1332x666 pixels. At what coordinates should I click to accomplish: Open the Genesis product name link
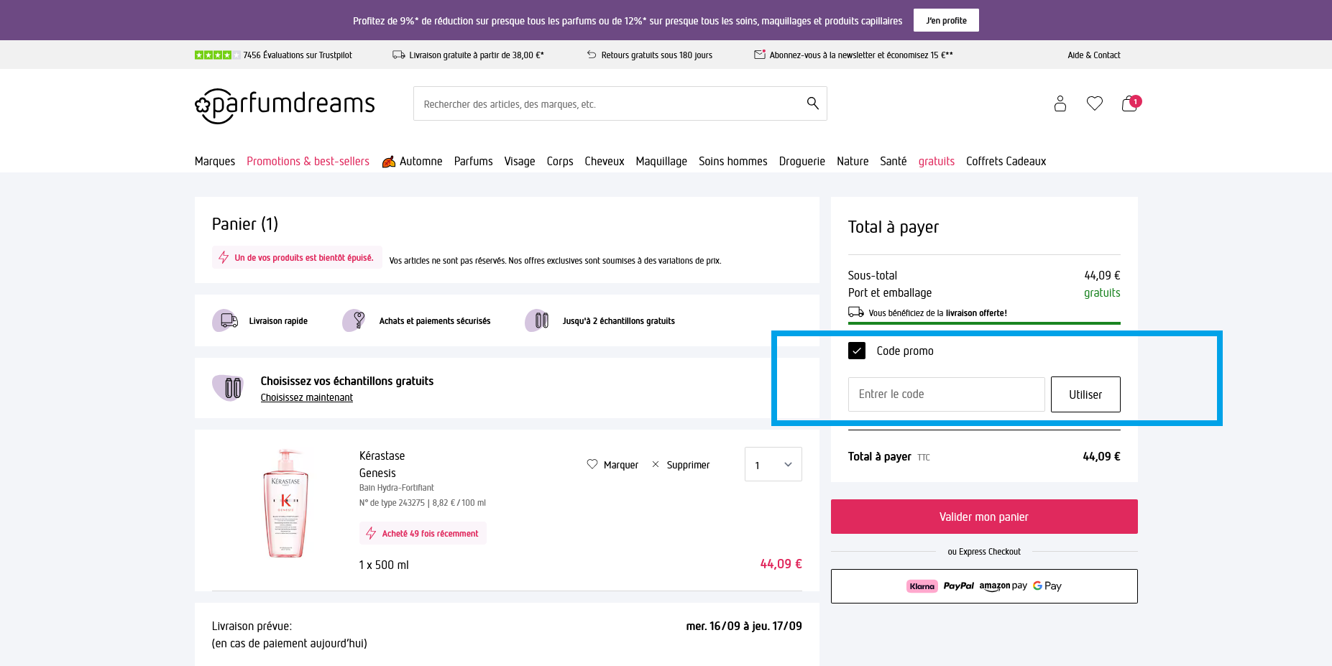click(x=377, y=473)
